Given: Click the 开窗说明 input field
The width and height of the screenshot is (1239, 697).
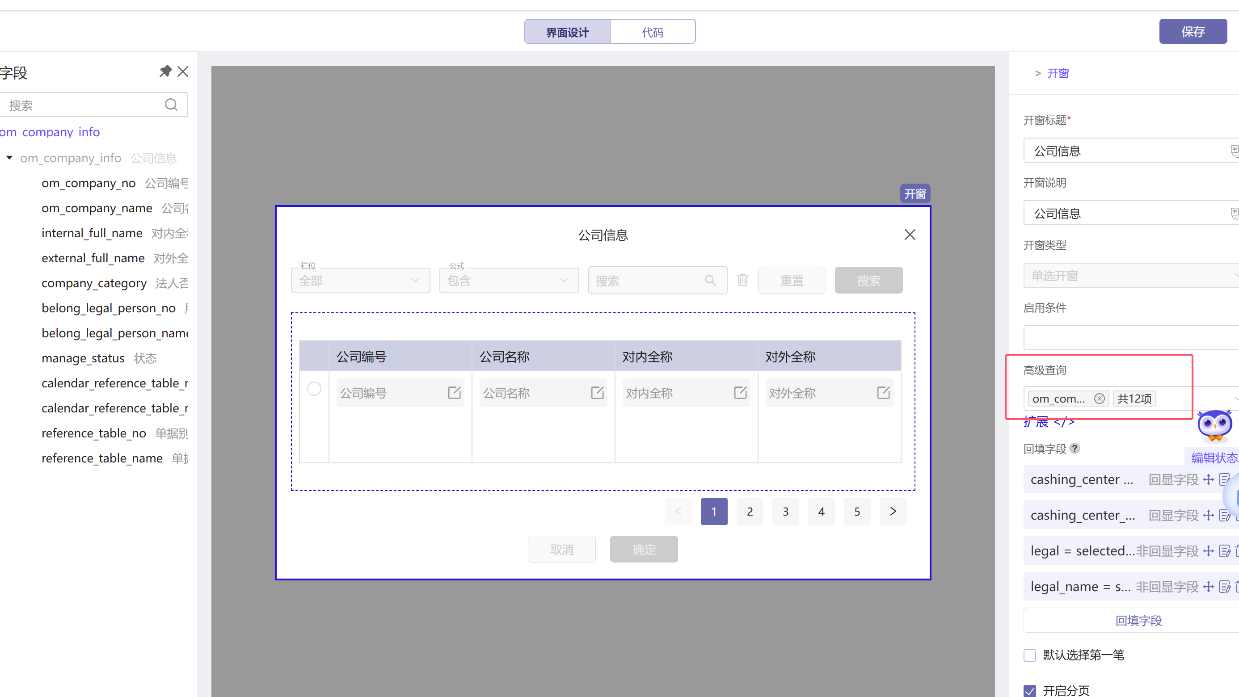Looking at the screenshot, I should pyautogui.click(x=1131, y=213).
